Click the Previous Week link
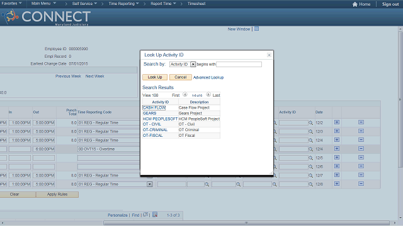The image size is (403, 226). pos(68,76)
